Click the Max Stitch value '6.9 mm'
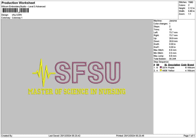The width and height of the screenshot is (196, 138). [173, 50]
